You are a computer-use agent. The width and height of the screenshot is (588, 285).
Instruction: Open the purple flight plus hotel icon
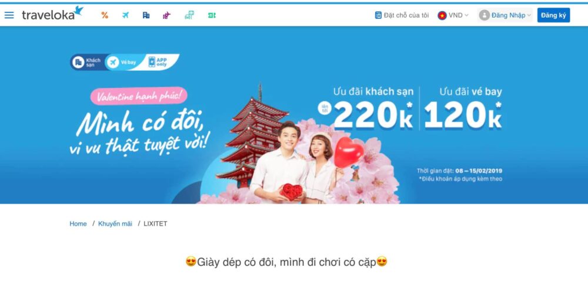click(x=166, y=15)
